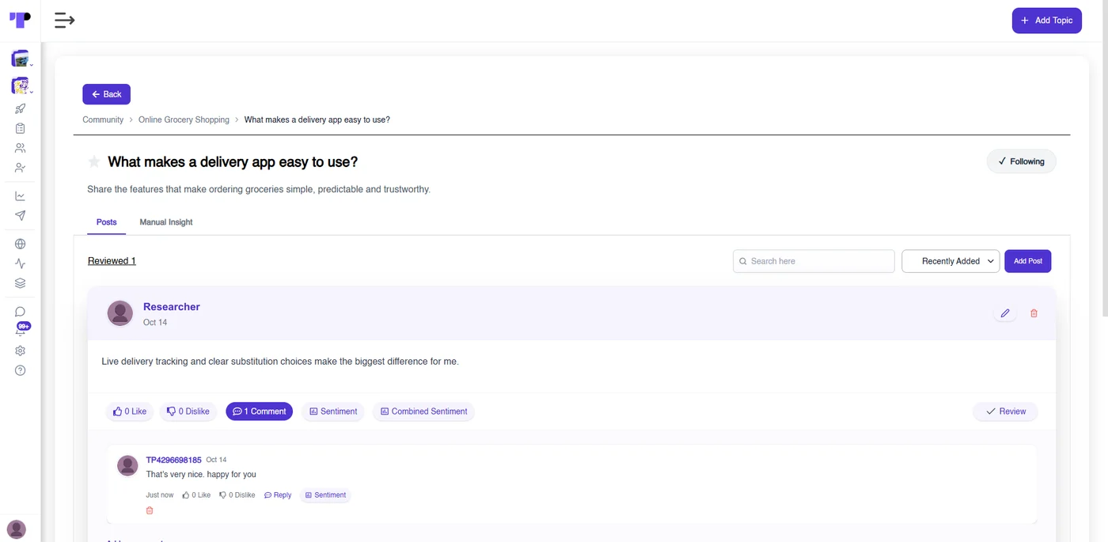
Task: Open Sentiment for the Researcher post
Action: 332,411
